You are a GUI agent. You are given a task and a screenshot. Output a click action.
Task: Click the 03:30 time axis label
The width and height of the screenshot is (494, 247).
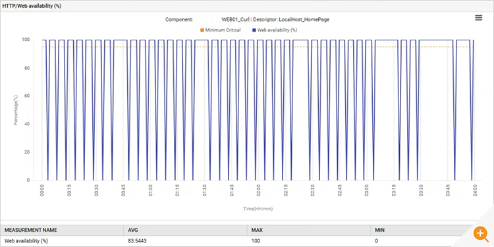pyautogui.click(x=421, y=190)
